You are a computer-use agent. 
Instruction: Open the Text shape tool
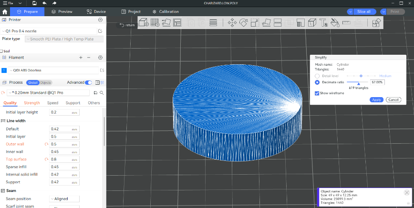(323, 22)
